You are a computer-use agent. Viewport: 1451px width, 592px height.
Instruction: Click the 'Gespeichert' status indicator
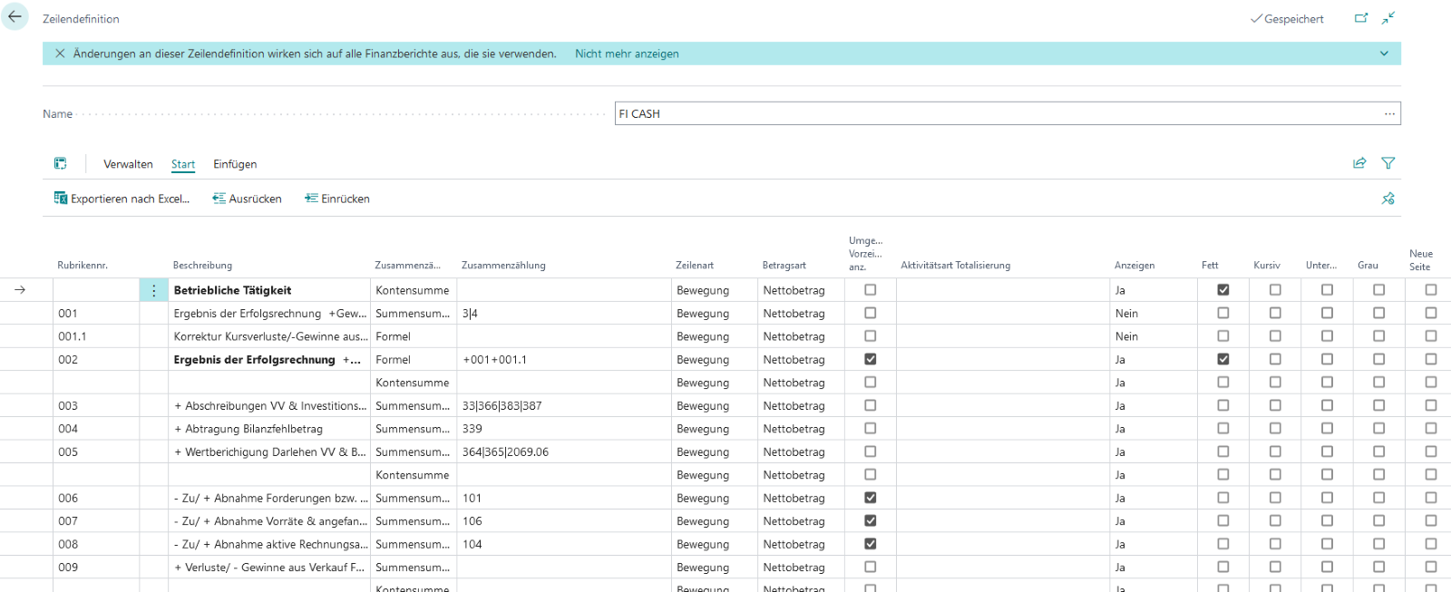coord(1287,19)
